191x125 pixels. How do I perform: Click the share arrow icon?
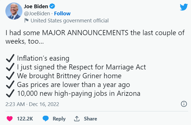pyautogui.click(x=77, y=119)
